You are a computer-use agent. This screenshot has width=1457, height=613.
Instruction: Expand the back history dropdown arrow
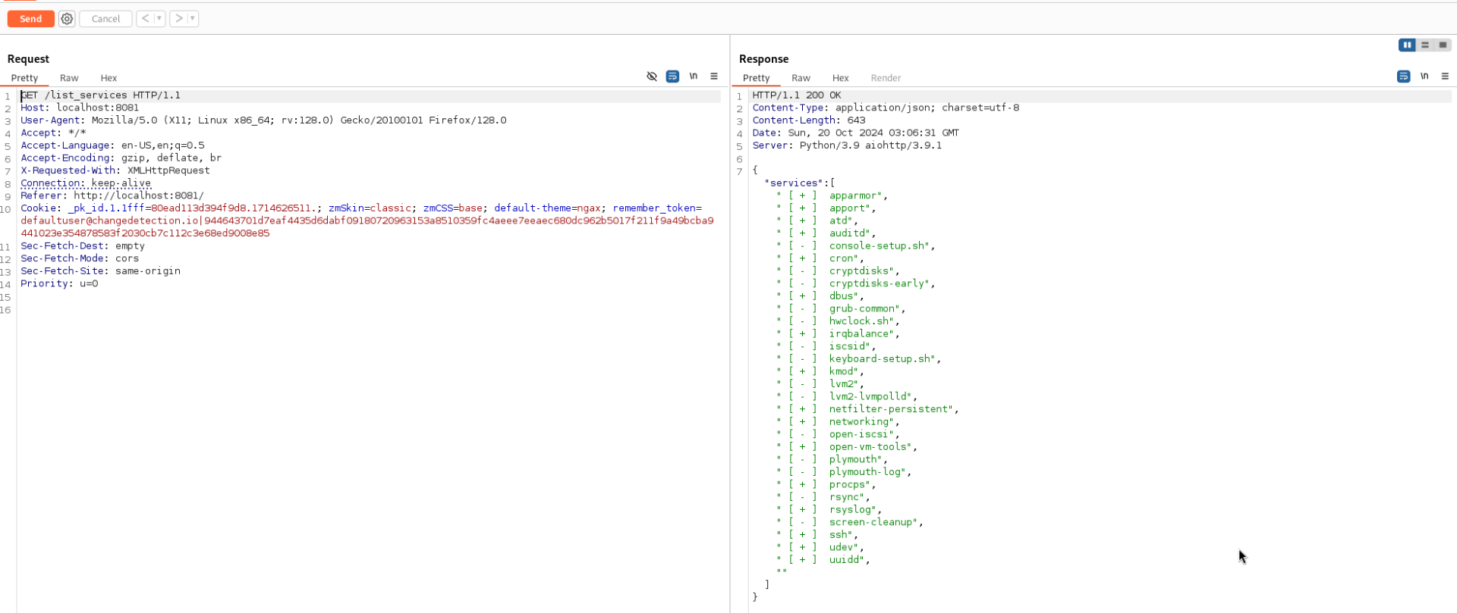tap(159, 19)
